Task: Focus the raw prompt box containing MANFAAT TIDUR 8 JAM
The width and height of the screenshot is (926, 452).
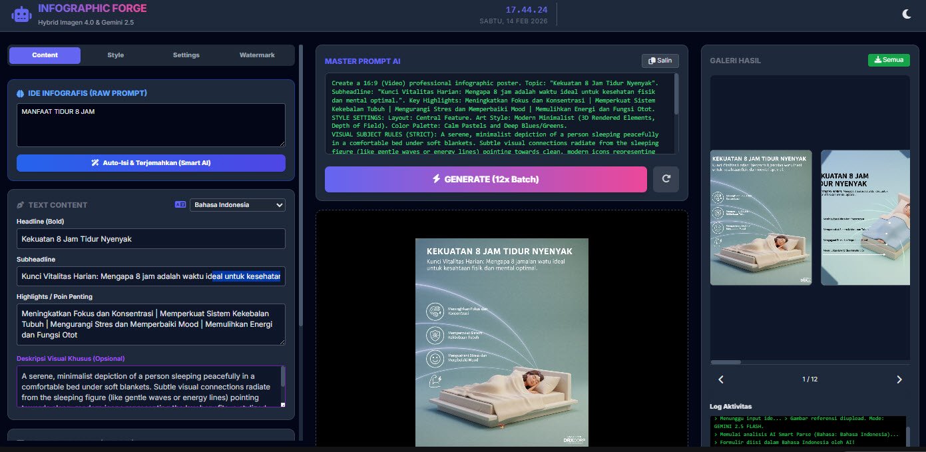Action: click(x=151, y=124)
